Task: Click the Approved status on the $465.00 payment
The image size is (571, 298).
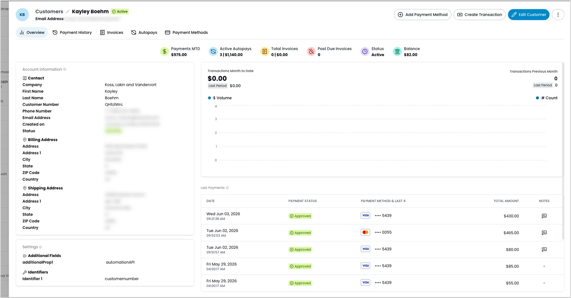Action: coord(300,233)
